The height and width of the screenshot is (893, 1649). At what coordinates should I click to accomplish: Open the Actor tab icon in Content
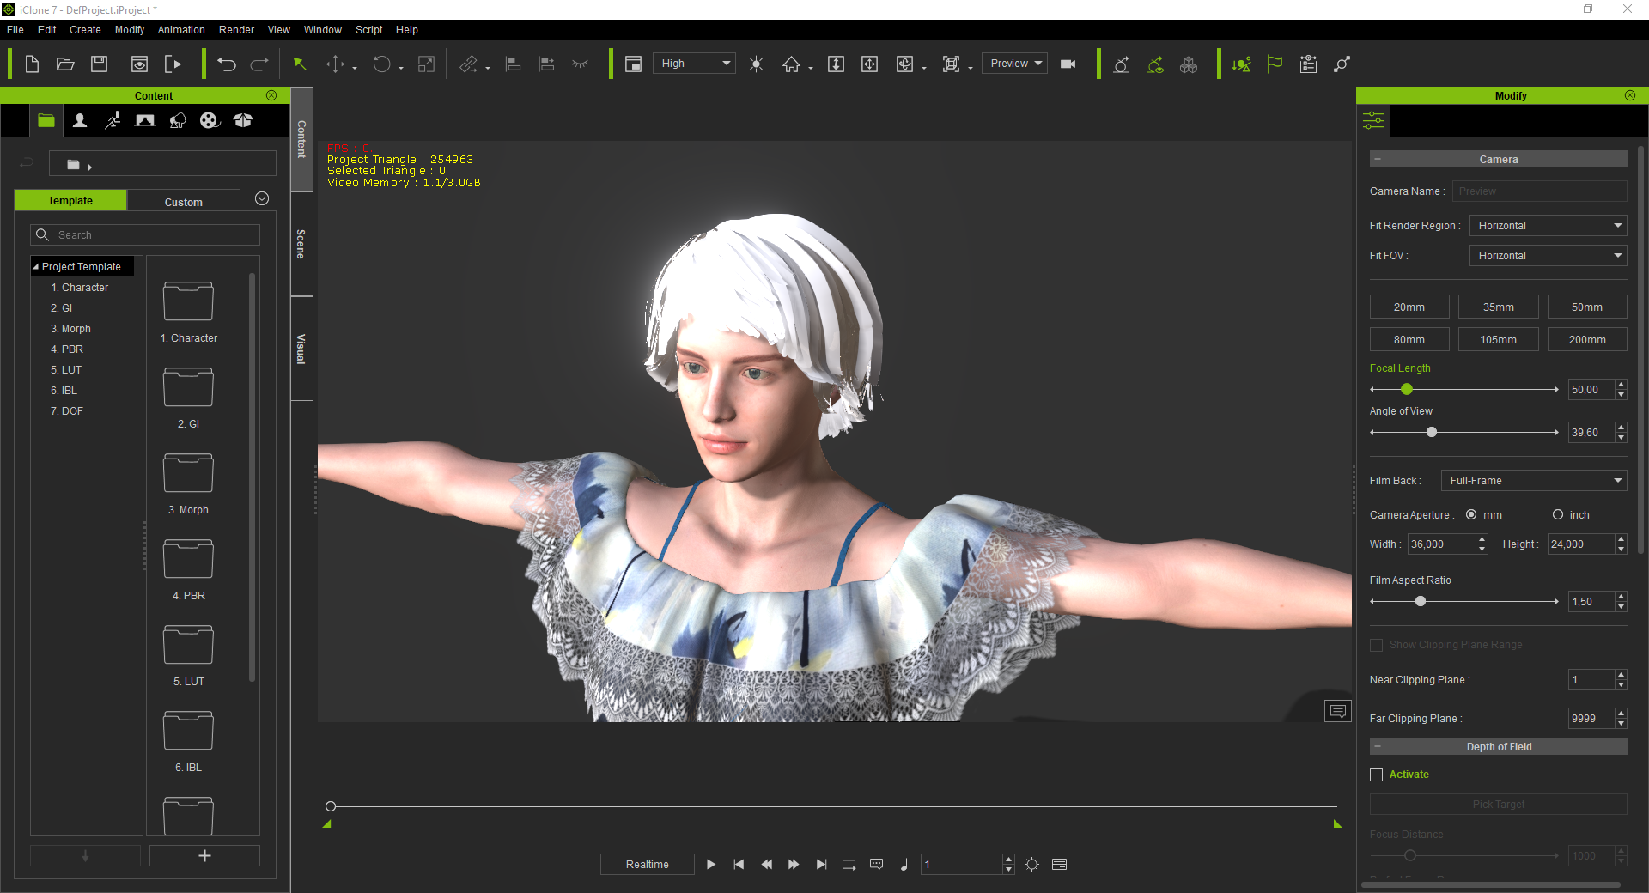80,121
